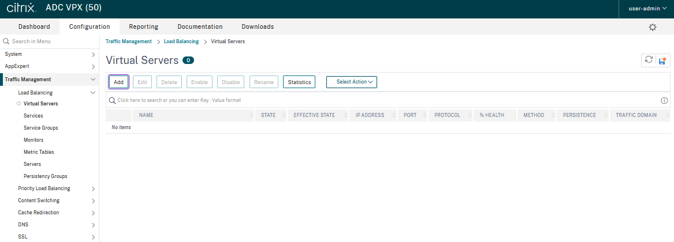Open the Reporting tab
Viewport: 674px width, 242px height.
click(x=143, y=27)
